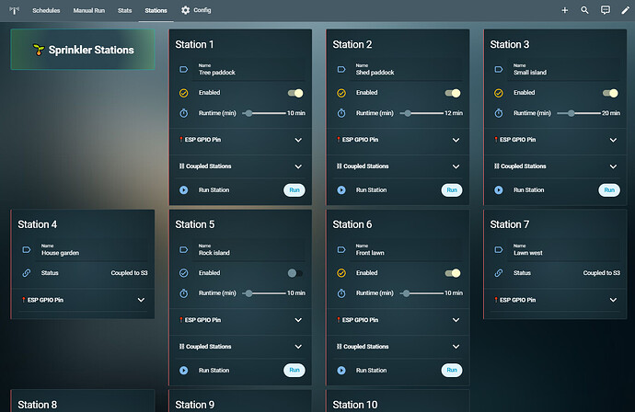Disable Station 2 with the Enabled toggle
635x412 pixels.
tap(453, 93)
